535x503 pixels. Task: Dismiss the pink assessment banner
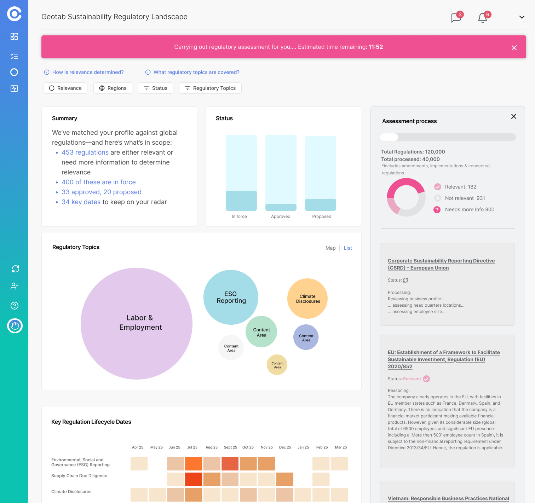[x=514, y=48]
